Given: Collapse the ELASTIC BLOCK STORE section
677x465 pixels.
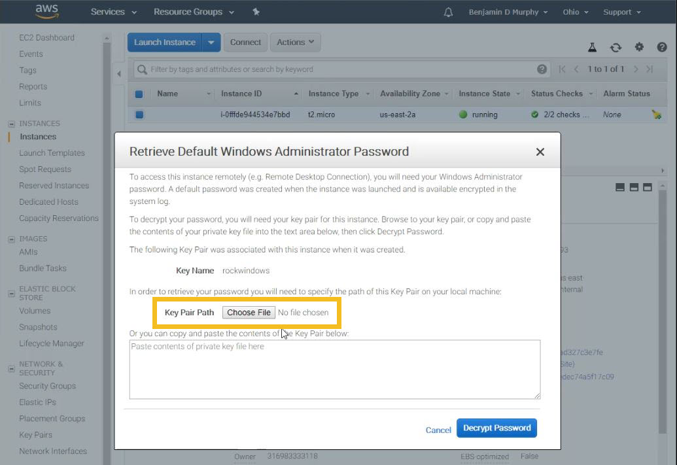Looking at the screenshot, I should click(x=11, y=294).
